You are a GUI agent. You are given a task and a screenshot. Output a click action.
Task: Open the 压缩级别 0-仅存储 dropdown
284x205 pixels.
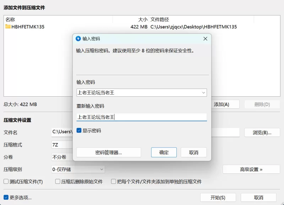pyautogui.click(x=78, y=169)
